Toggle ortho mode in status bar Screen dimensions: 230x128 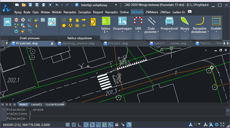(x=80, y=125)
